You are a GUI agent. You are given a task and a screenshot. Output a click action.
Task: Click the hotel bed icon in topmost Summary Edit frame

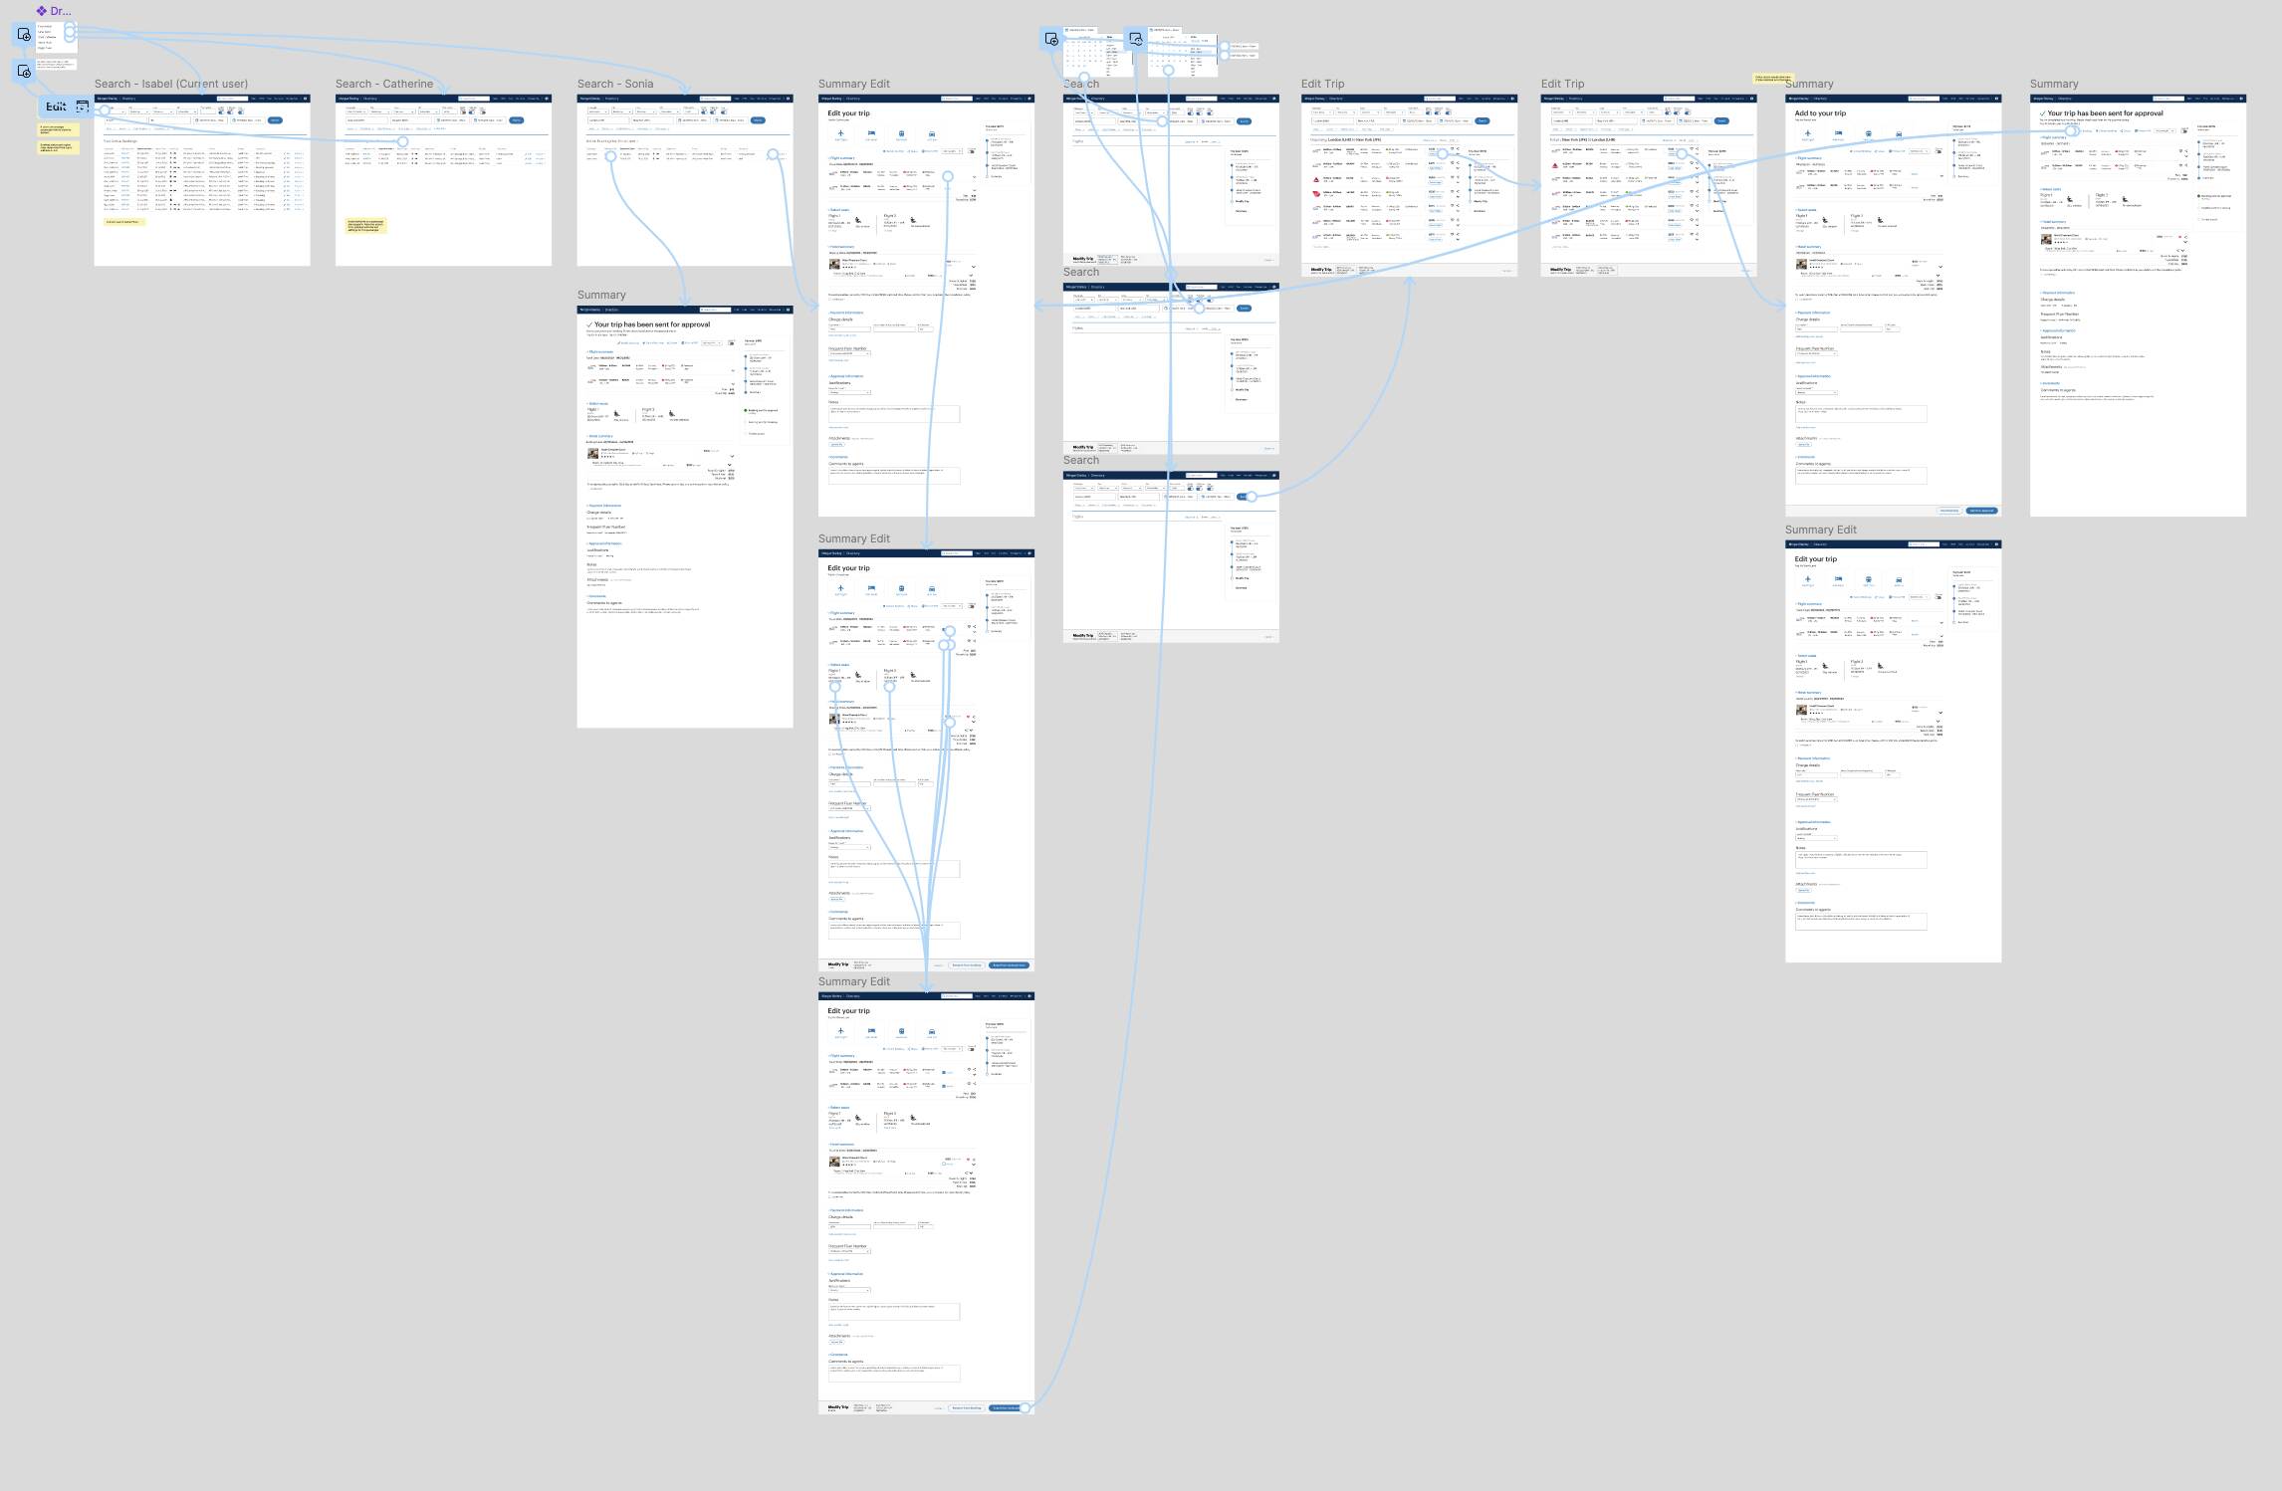point(871,133)
